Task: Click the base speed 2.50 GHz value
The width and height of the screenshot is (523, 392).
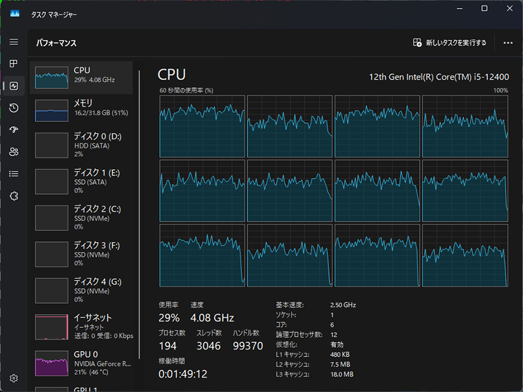Action: [x=343, y=305]
